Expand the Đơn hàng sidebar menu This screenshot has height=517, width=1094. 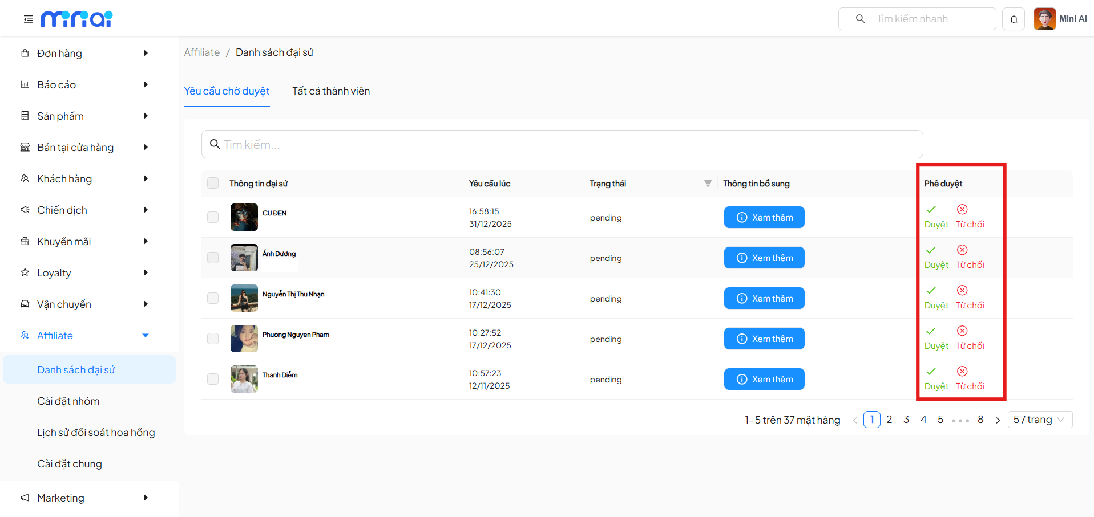84,54
